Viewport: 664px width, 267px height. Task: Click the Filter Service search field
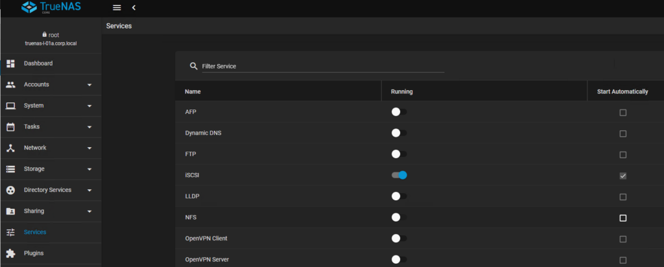(322, 66)
